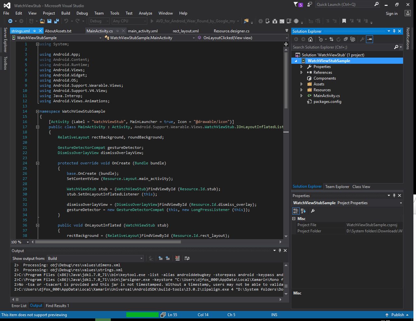Image resolution: width=416 pixels, height=321 pixels.
Task: Click Go to Next Message icon in Output
Action: (x=168, y=258)
